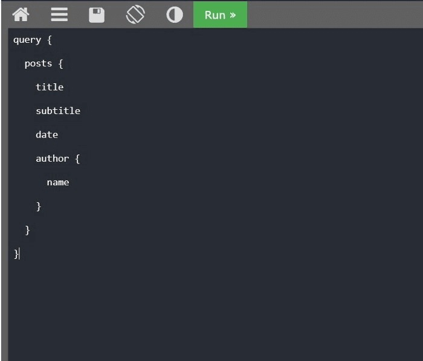The image size is (423, 361).
Task: Change the orientation with the rotate icon
Action: point(135,14)
